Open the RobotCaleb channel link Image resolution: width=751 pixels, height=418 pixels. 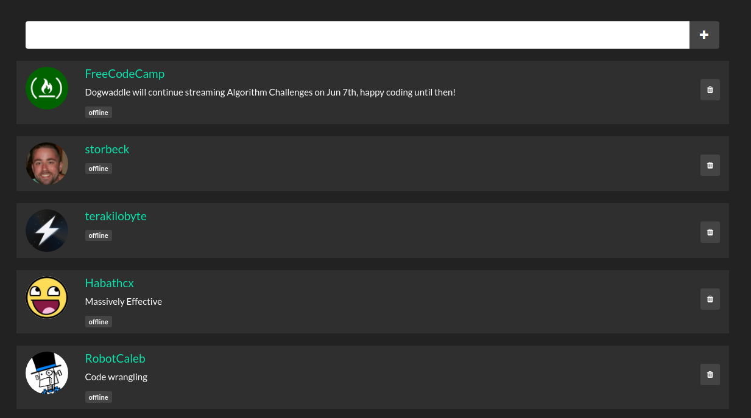coord(115,358)
